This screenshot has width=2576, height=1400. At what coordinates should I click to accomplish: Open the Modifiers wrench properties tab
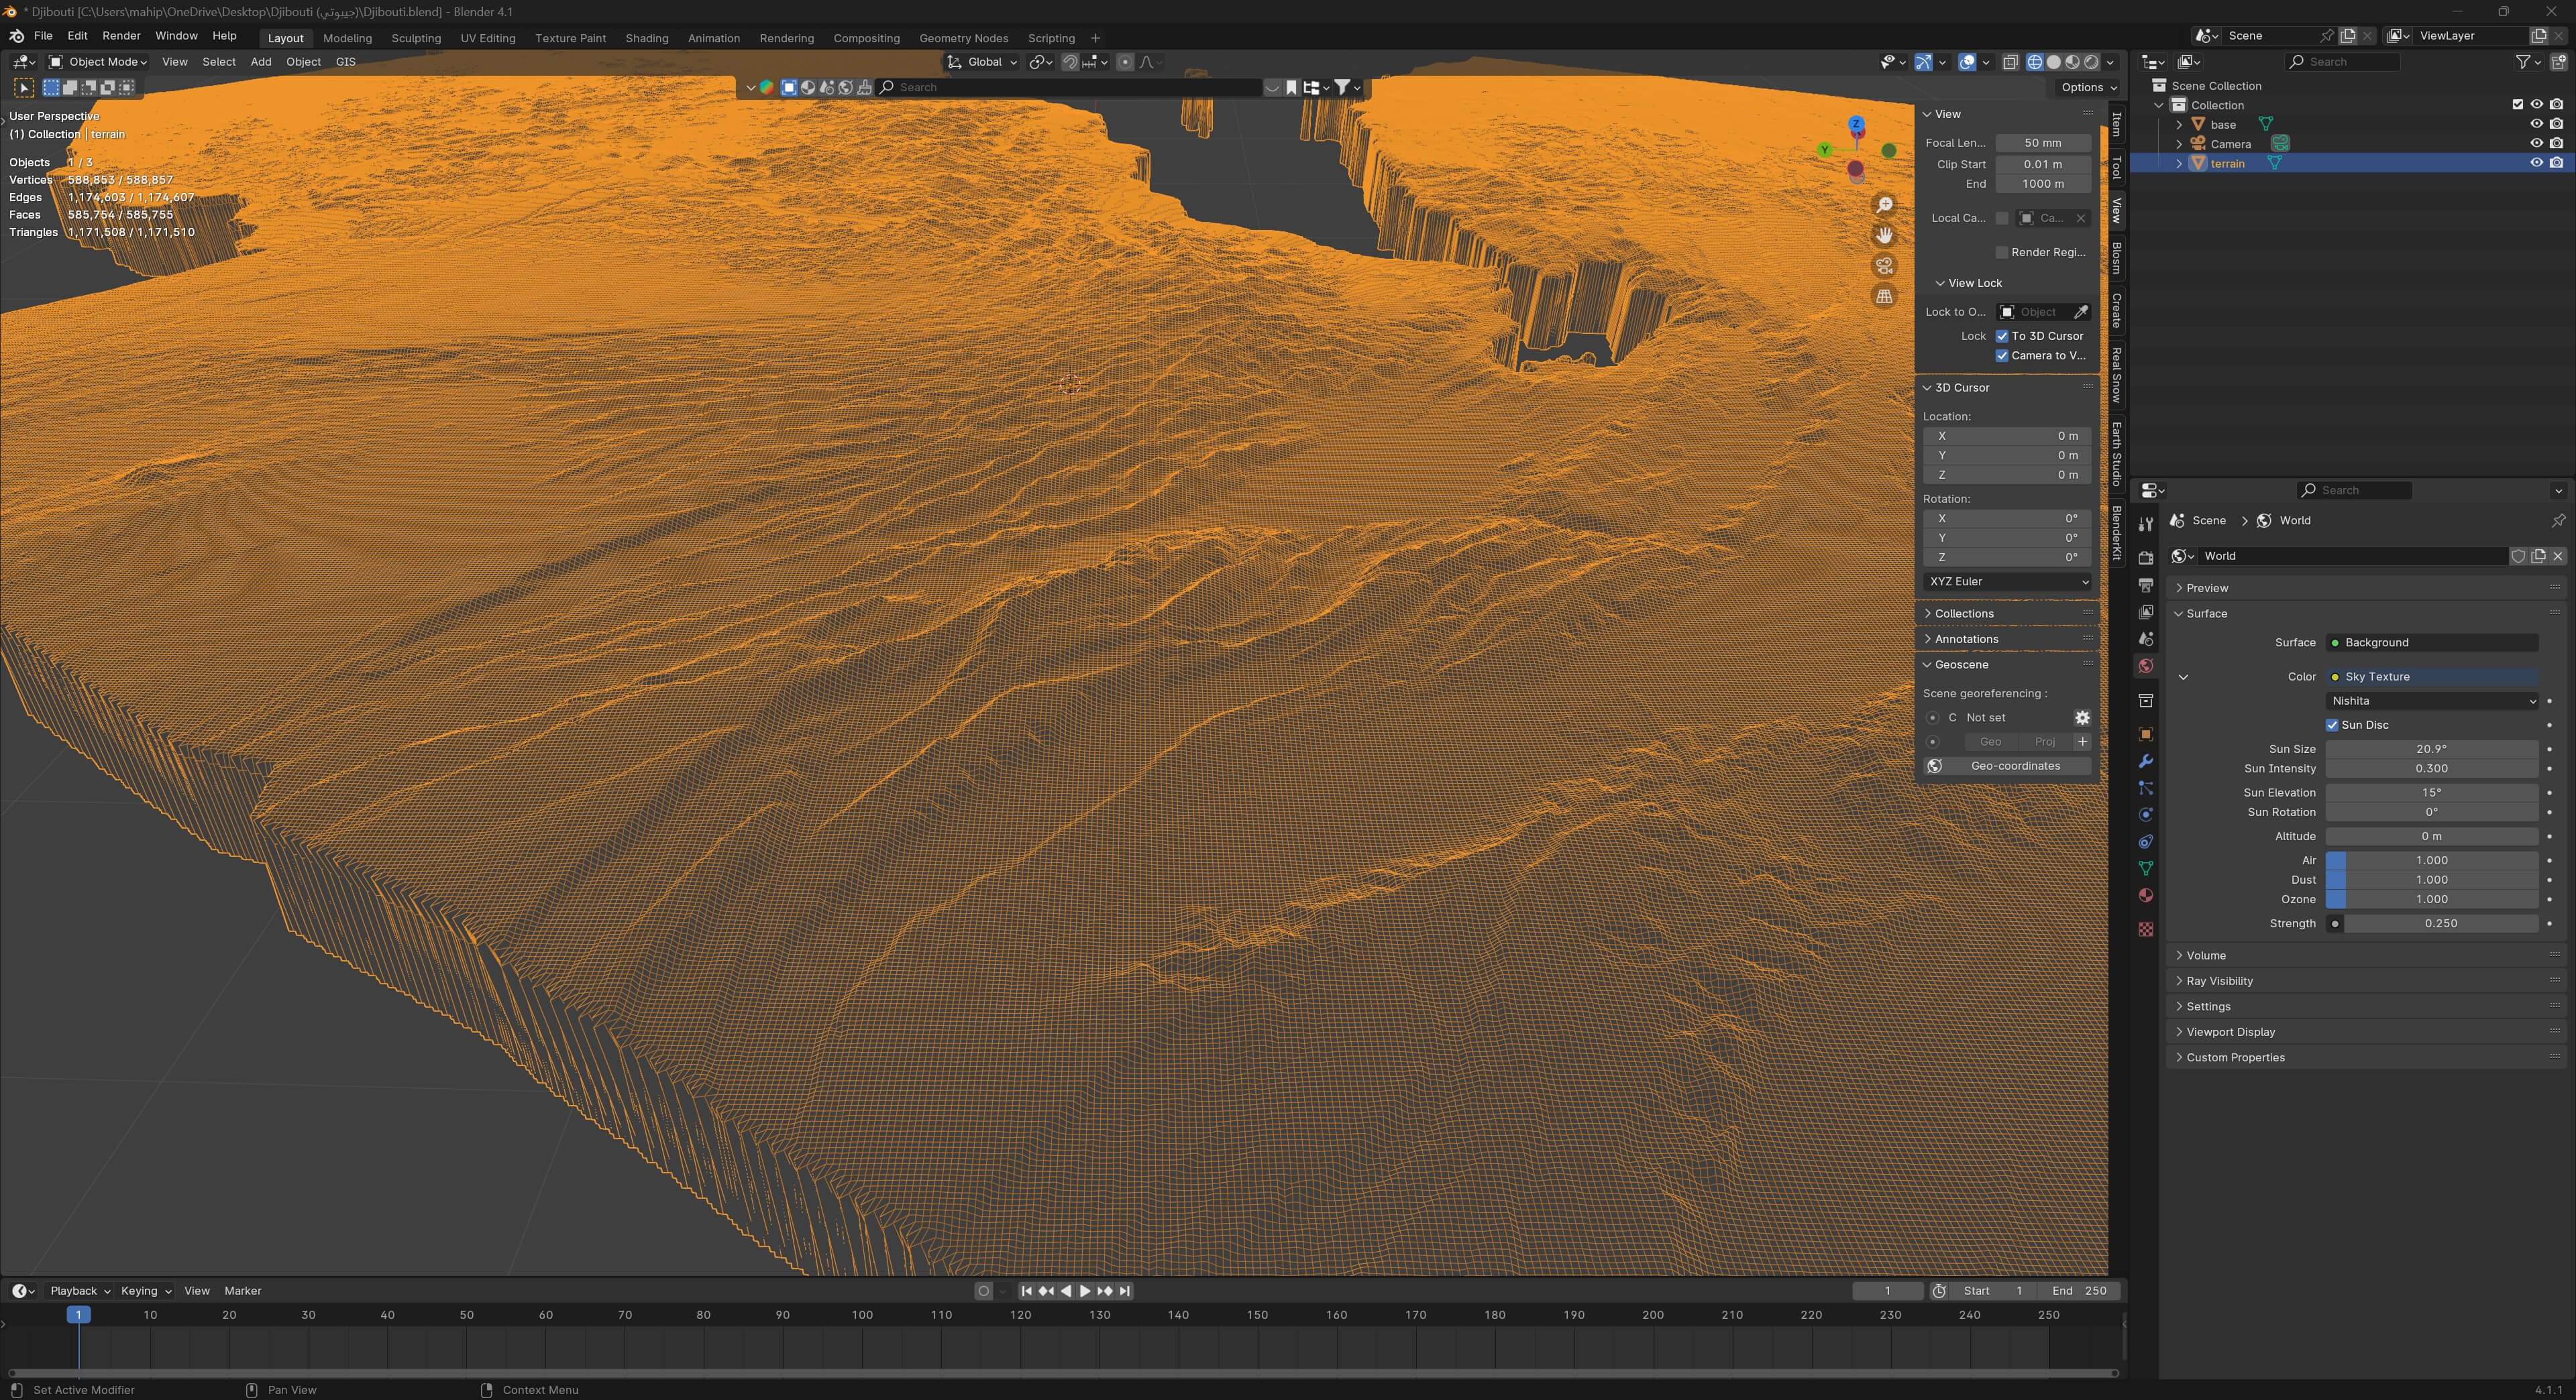point(2145,762)
